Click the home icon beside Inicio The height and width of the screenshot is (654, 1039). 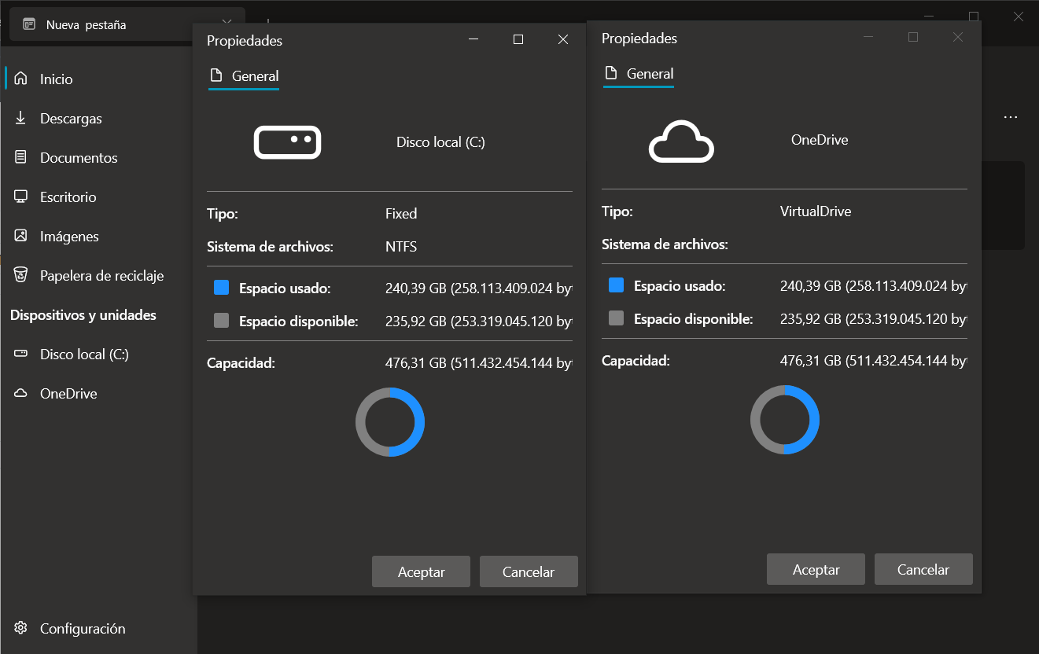(21, 79)
